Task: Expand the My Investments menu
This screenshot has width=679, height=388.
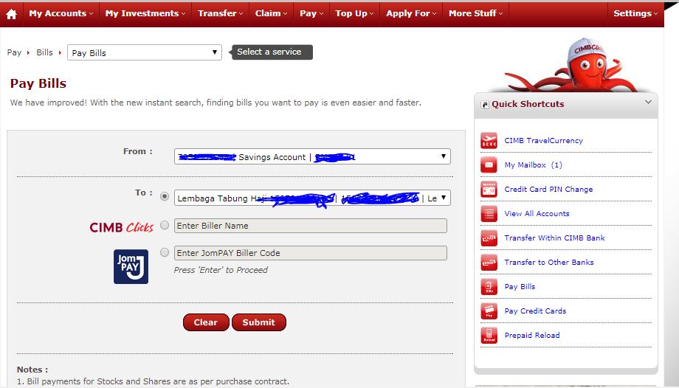Action: (x=145, y=13)
